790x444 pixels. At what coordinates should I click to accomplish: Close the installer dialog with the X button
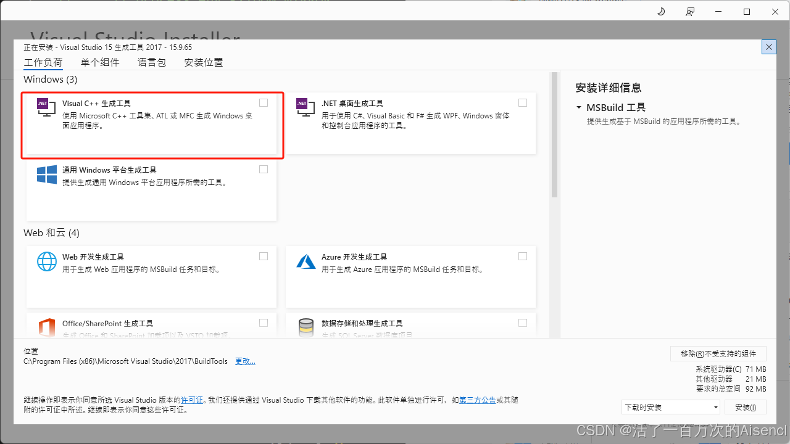[769, 47]
